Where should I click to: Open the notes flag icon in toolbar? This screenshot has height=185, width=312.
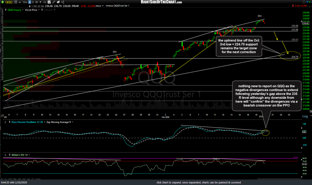[x=58, y=2]
